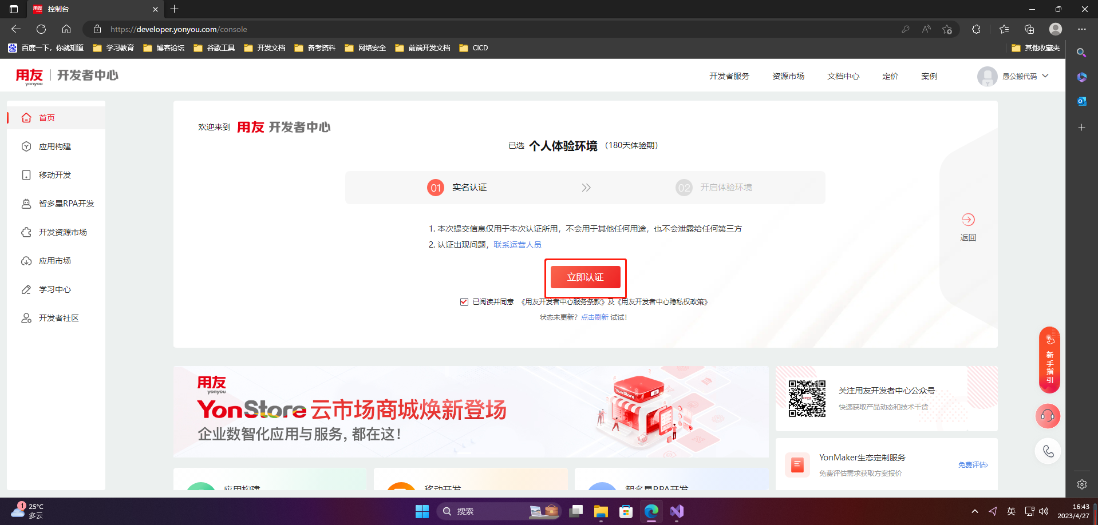The image size is (1098, 525).
Task: Click the user avatar in the page header
Action: 987,76
